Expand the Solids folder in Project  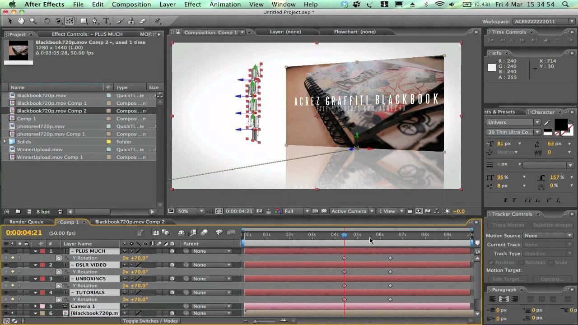click(x=5, y=142)
